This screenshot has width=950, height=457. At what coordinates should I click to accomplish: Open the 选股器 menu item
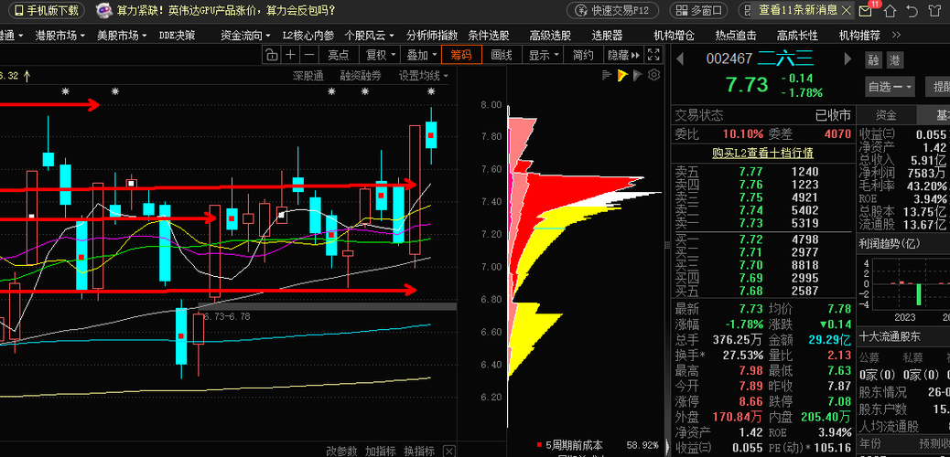tap(607, 35)
